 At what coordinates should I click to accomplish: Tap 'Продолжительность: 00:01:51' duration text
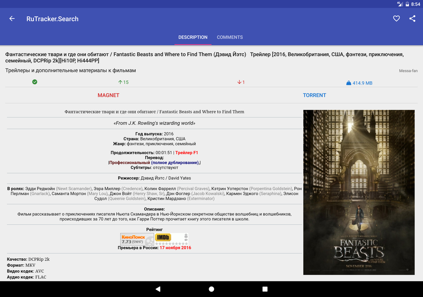tap(141, 153)
